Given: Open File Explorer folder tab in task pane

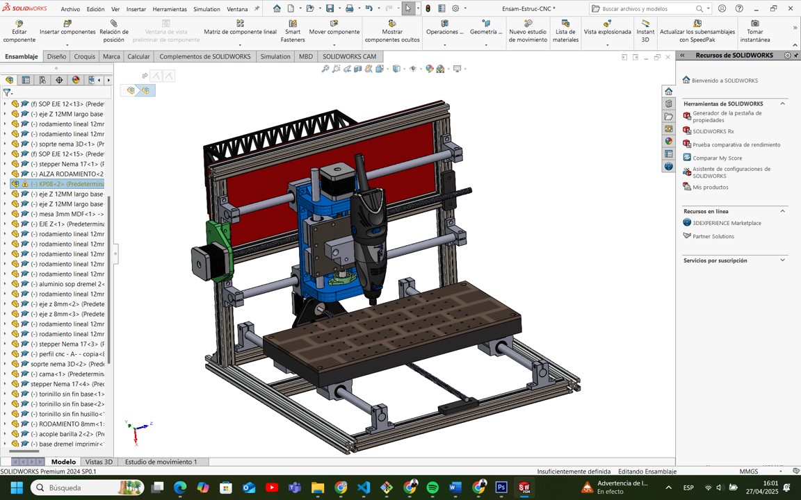Looking at the screenshot, I should (669, 117).
